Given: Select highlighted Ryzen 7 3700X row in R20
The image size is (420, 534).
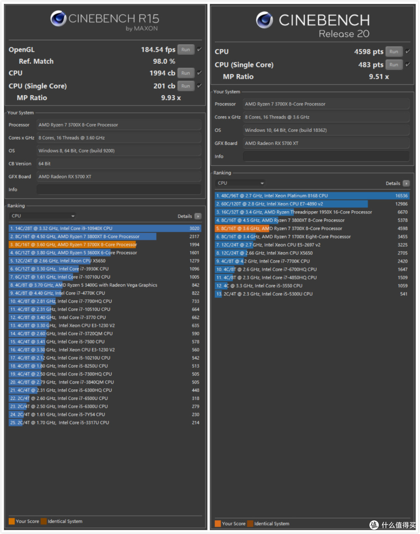Looking at the screenshot, I should click(312, 228).
